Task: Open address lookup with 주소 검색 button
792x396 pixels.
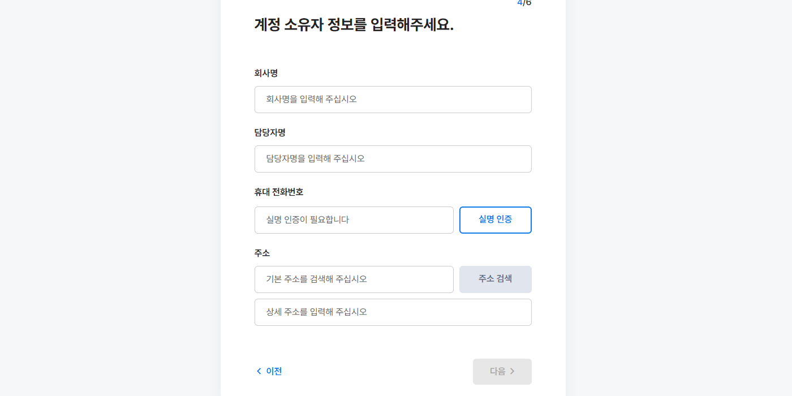Action: (x=496, y=279)
